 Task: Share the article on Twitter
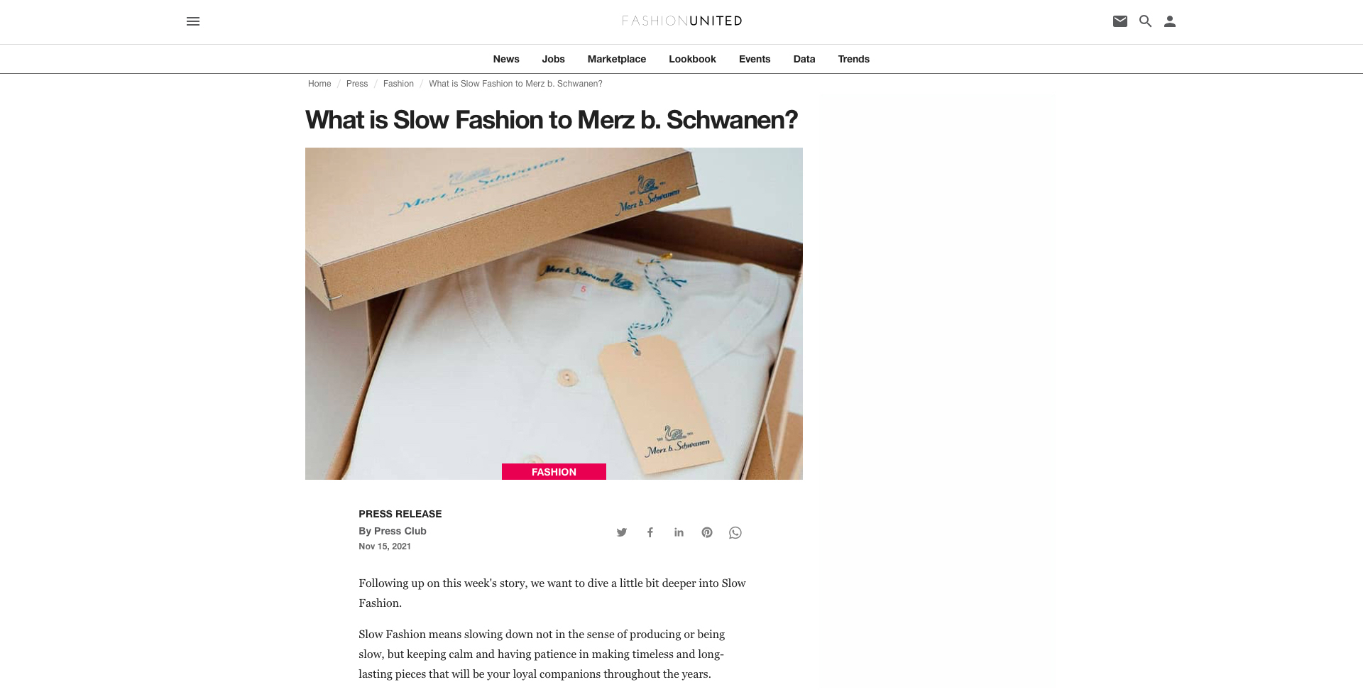coord(622,532)
